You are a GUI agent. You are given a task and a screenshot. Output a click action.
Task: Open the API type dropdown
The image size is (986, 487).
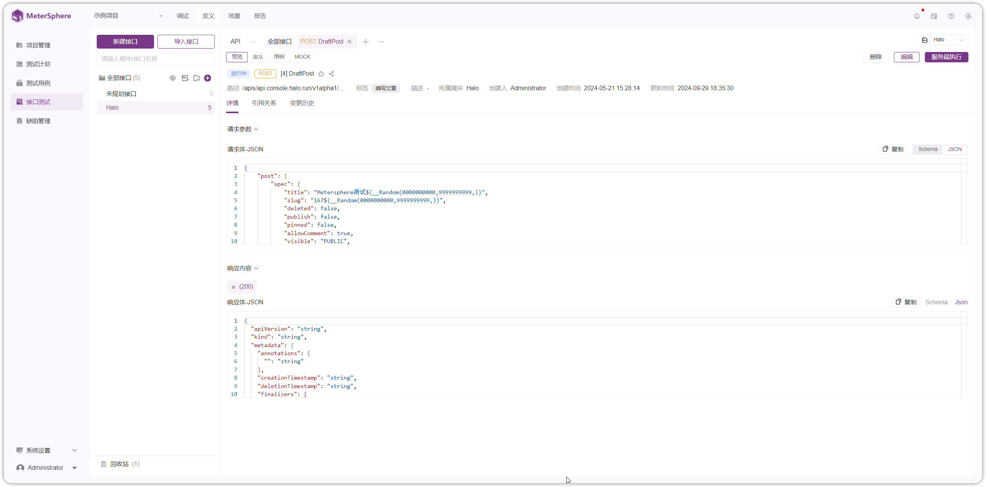click(x=243, y=42)
